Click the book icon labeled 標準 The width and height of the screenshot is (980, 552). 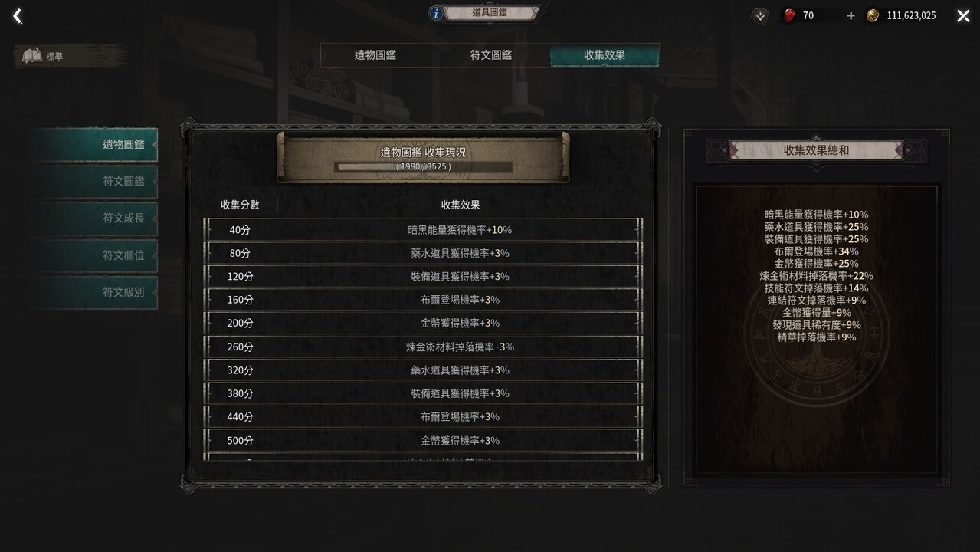(x=31, y=55)
